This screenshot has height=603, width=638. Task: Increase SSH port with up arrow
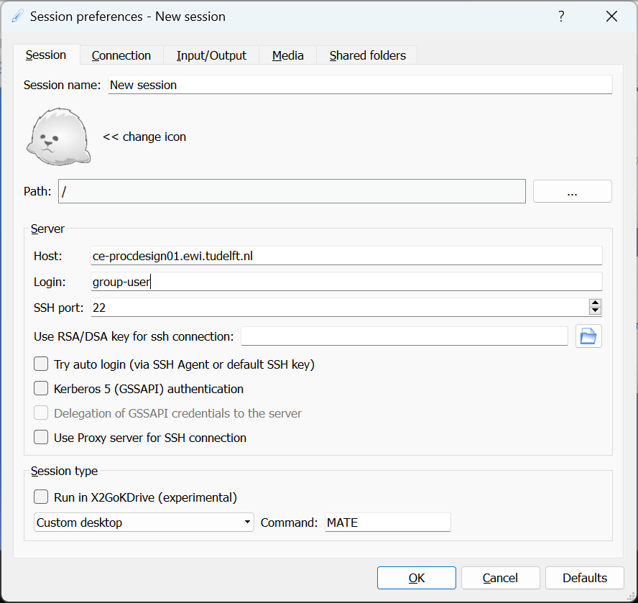595,303
